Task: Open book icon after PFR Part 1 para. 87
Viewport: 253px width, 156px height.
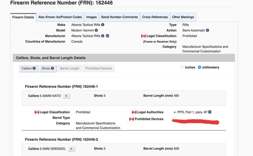Action: [210, 112]
